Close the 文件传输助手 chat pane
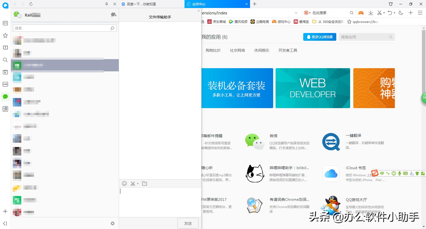The image size is (426, 229). [199, 11]
